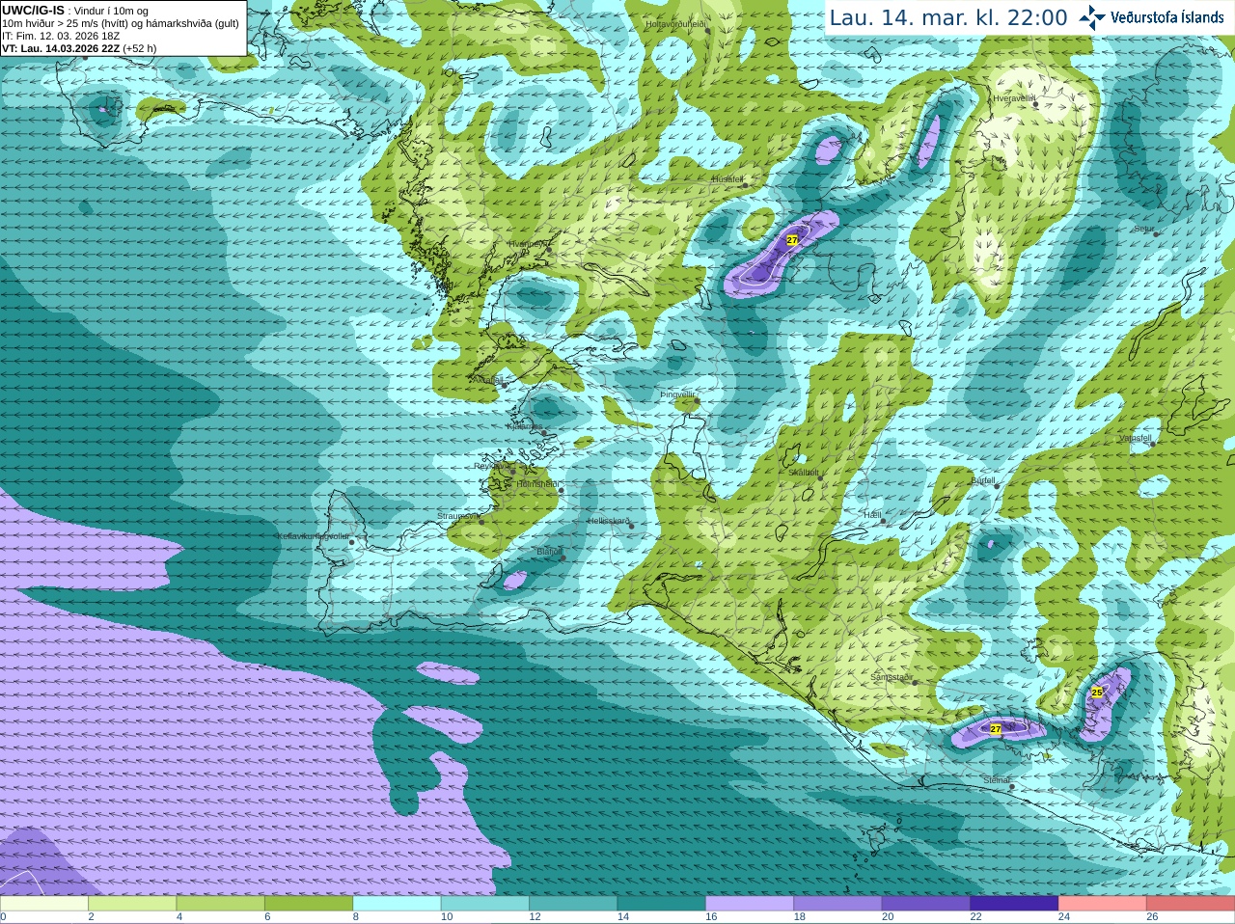1235x924 pixels.
Task: Click the 'UWC/IG-IS : Vindur í 10m og' title line
Action: click(75, 11)
